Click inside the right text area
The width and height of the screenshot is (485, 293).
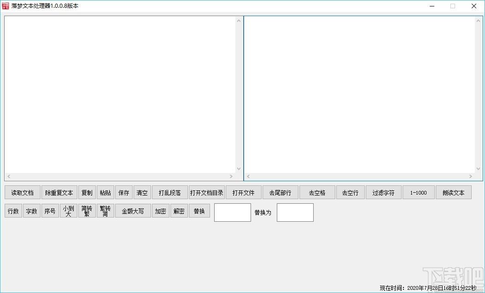[359, 94]
